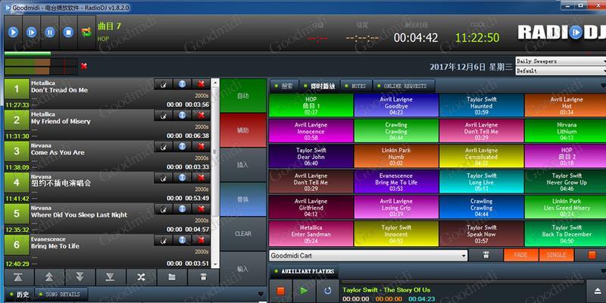Screen dimensions: 606x303
Task: Remove the Evanescence Bring Me To Life playlist row
Action: pyautogui.click(x=201, y=240)
